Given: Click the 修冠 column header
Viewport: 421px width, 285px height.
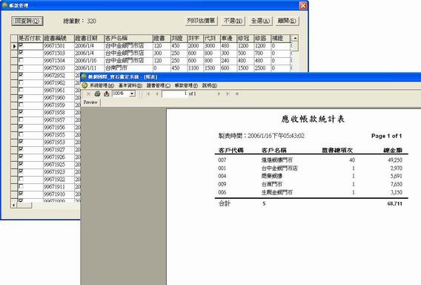Looking at the screenshot, I should point(245,38).
